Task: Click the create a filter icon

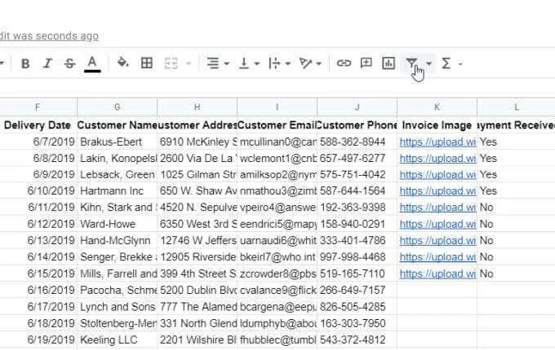Action: click(x=411, y=63)
